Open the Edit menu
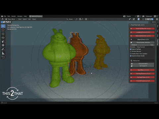159x119 pixels. pyautogui.click(x=9, y=16)
